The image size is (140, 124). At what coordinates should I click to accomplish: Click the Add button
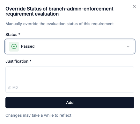70,103
